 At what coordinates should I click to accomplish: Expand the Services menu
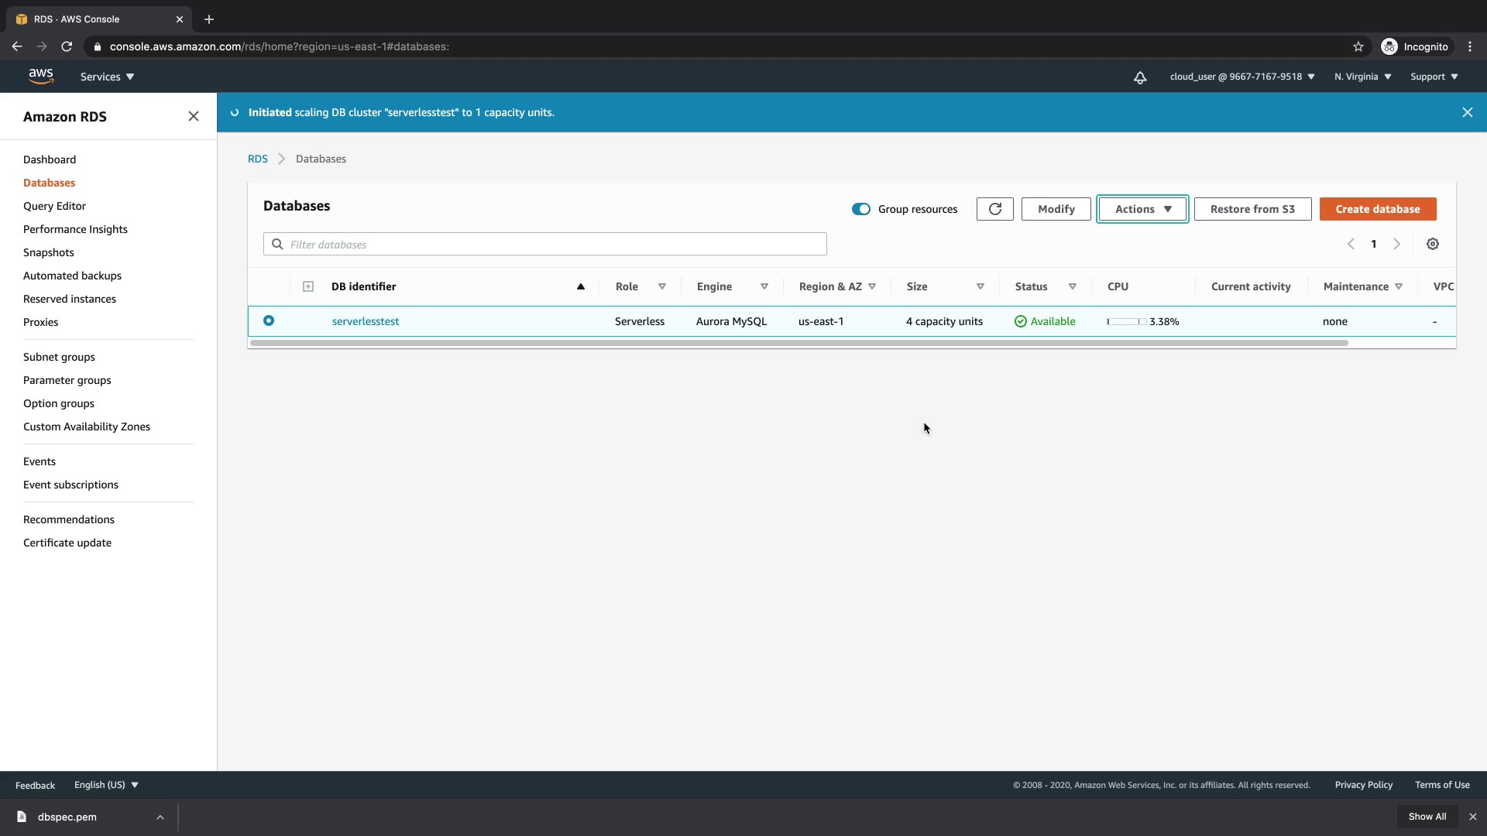[x=107, y=77]
